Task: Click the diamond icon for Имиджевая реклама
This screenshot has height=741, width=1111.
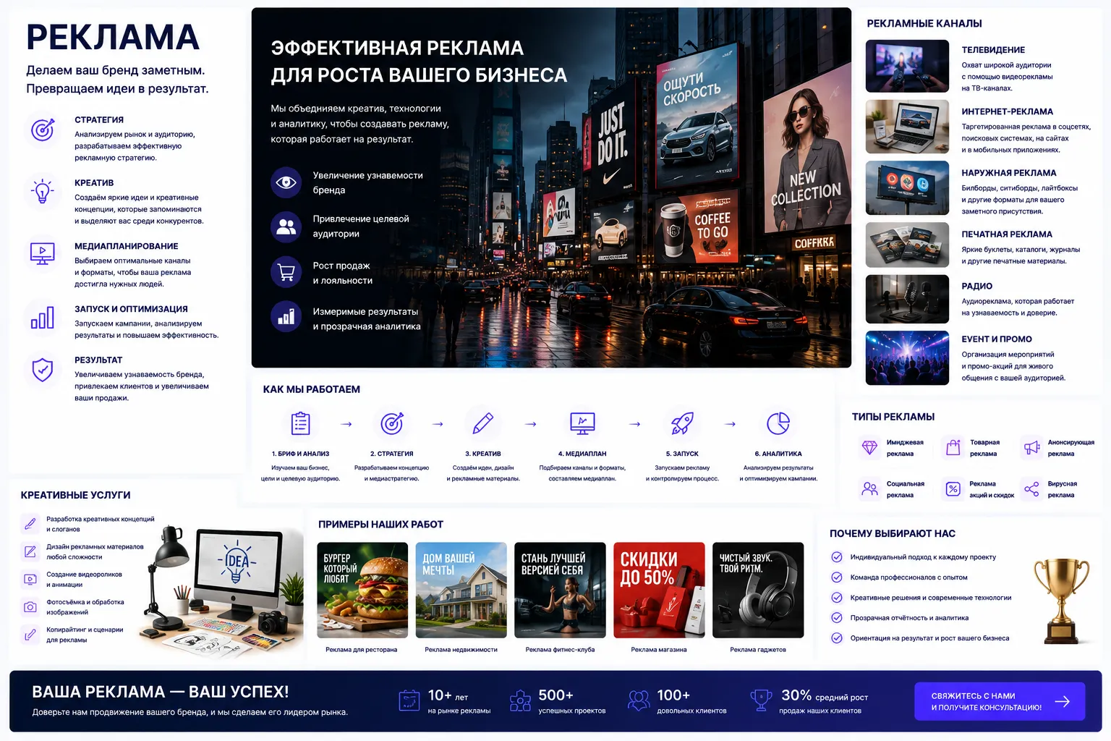Action: tap(869, 448)
